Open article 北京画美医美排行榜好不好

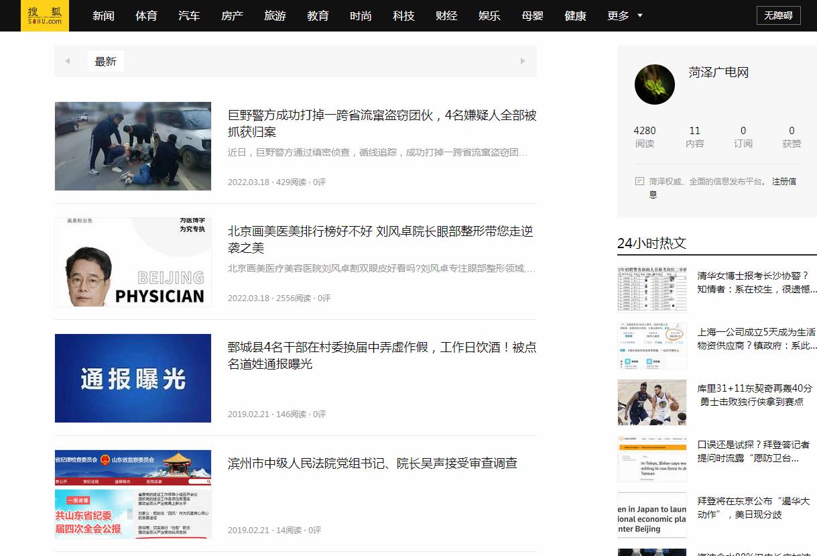click(381, 239)
